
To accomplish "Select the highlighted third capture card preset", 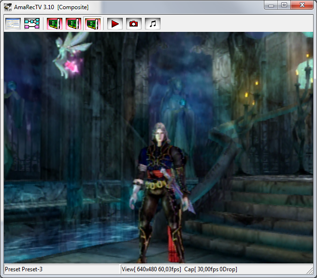I will [92, 24].
